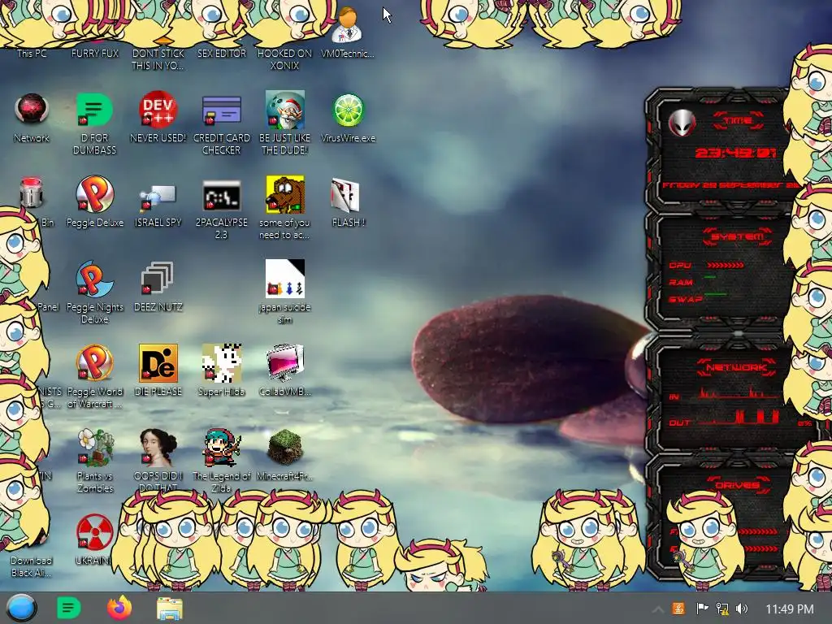Viewport: 832px width, 624px height.
Task: Select The Legend of Zilda icon
Action: [221, 448]
